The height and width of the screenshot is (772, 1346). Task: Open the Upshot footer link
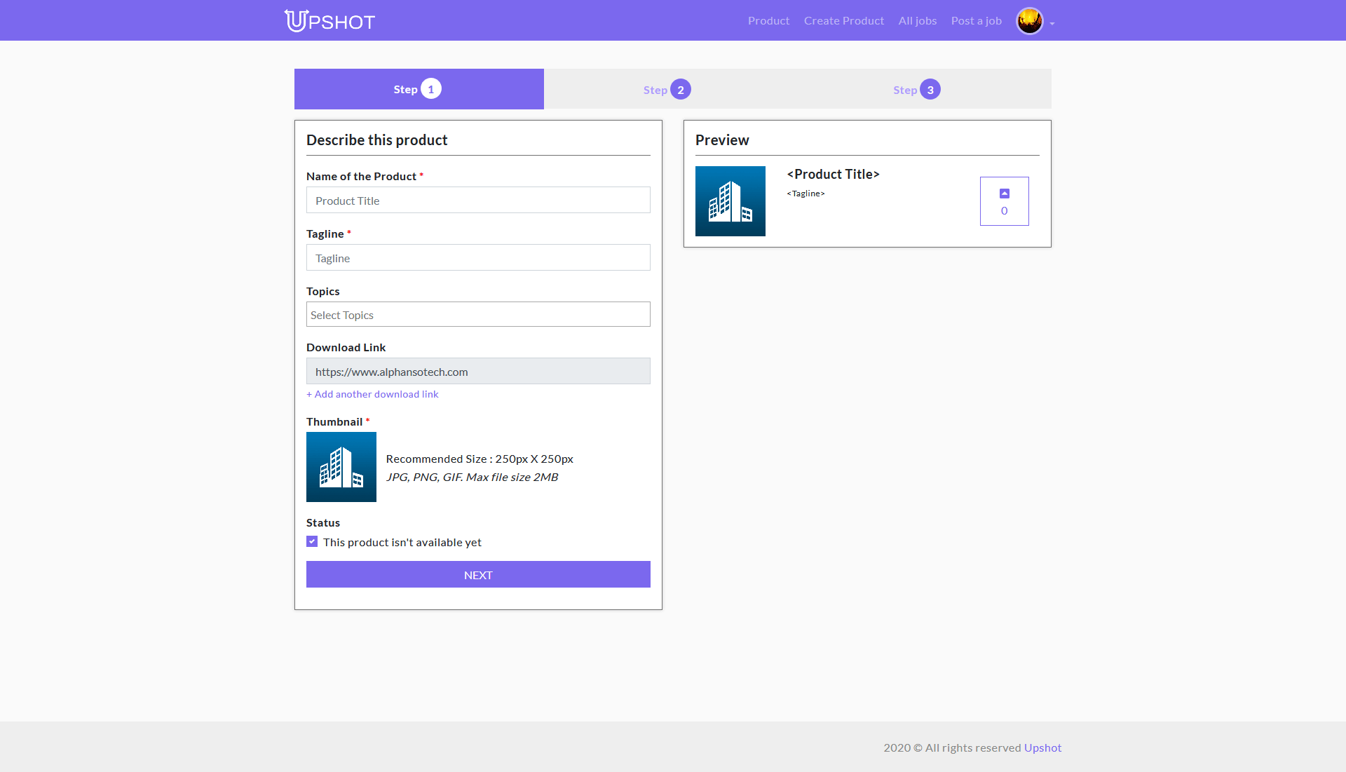[x=1042, y=747]
